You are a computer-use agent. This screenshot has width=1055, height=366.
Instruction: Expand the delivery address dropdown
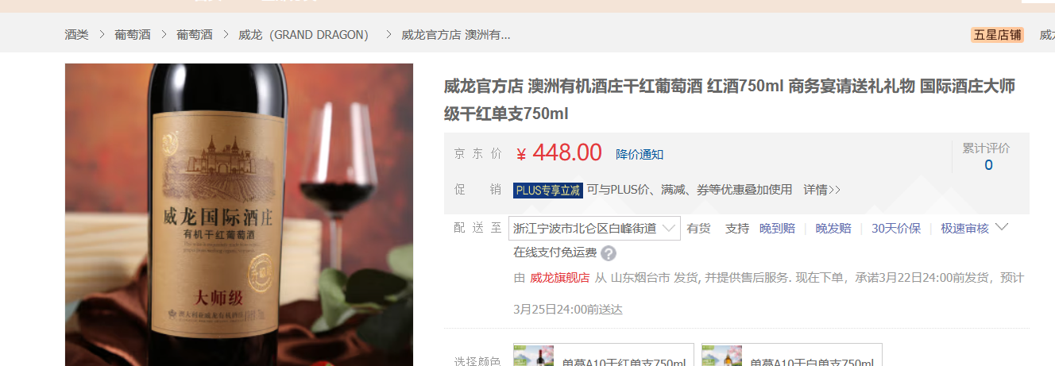tap(594, 228)
